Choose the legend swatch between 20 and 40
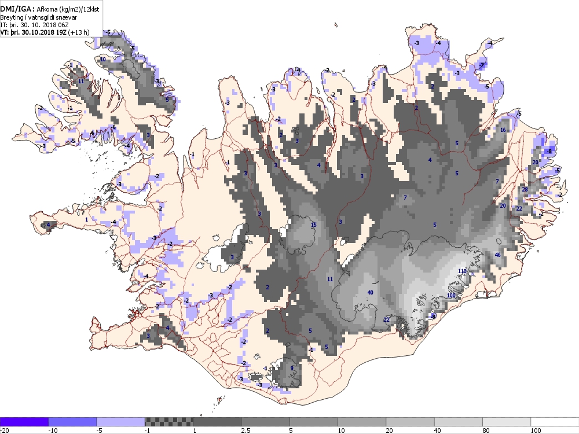The height and width of the screenshot is (434, 579). coord(411,422)
